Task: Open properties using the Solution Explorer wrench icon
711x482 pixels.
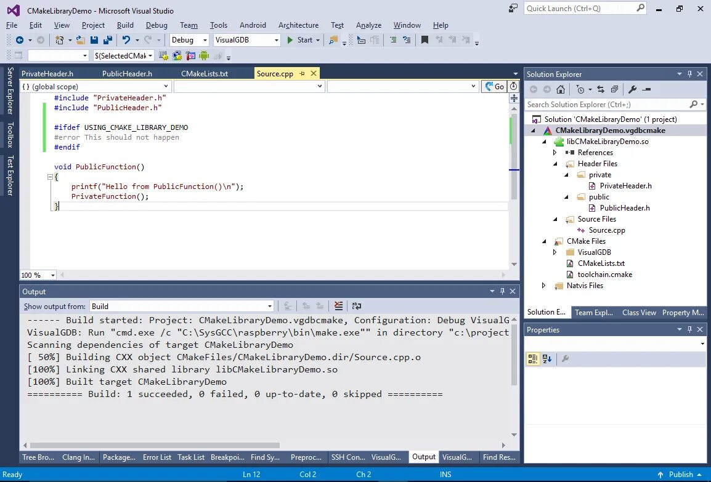Action: tap(632, 89)
